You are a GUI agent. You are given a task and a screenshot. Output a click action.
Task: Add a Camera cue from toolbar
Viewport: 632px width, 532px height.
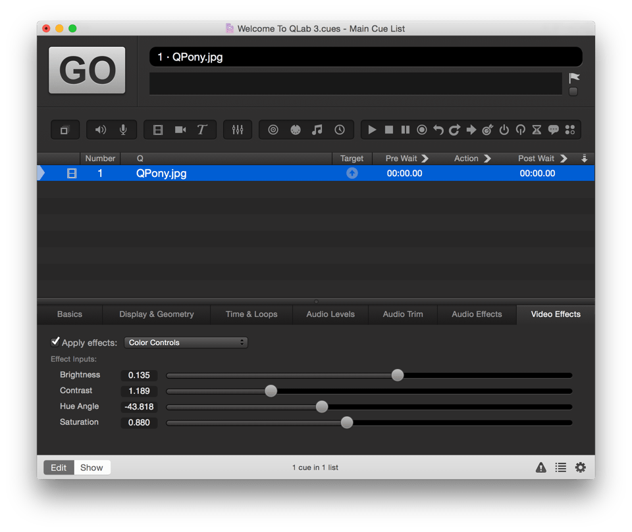pos(180,130)
